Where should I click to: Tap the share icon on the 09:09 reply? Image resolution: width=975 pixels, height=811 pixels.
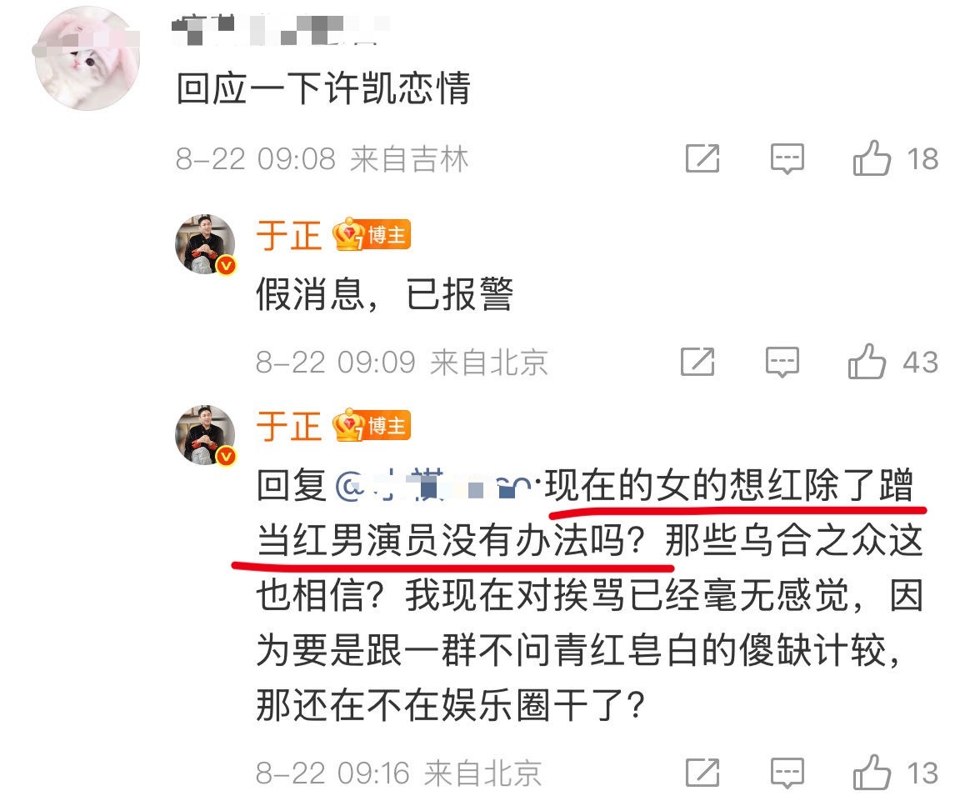click(x=697, y=362)
